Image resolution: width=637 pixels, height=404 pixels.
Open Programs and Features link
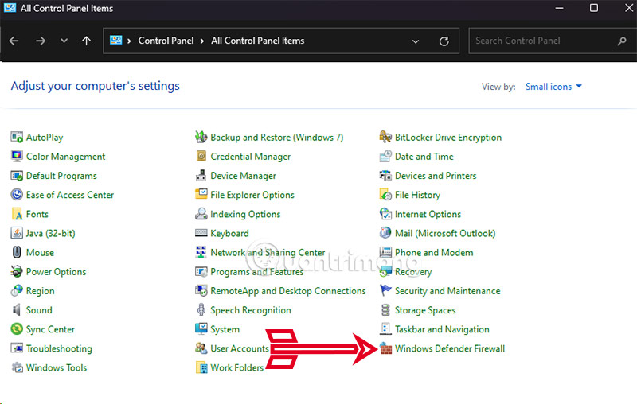pyautogui.click(x=256, y=271)
